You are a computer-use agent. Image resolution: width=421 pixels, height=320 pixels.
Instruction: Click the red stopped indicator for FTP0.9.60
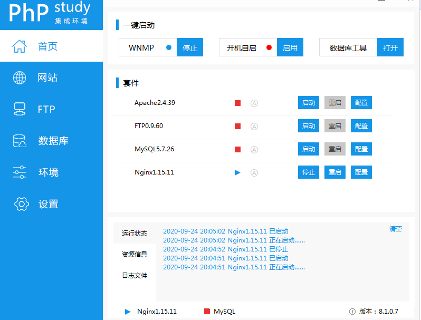tap(237, 127)
